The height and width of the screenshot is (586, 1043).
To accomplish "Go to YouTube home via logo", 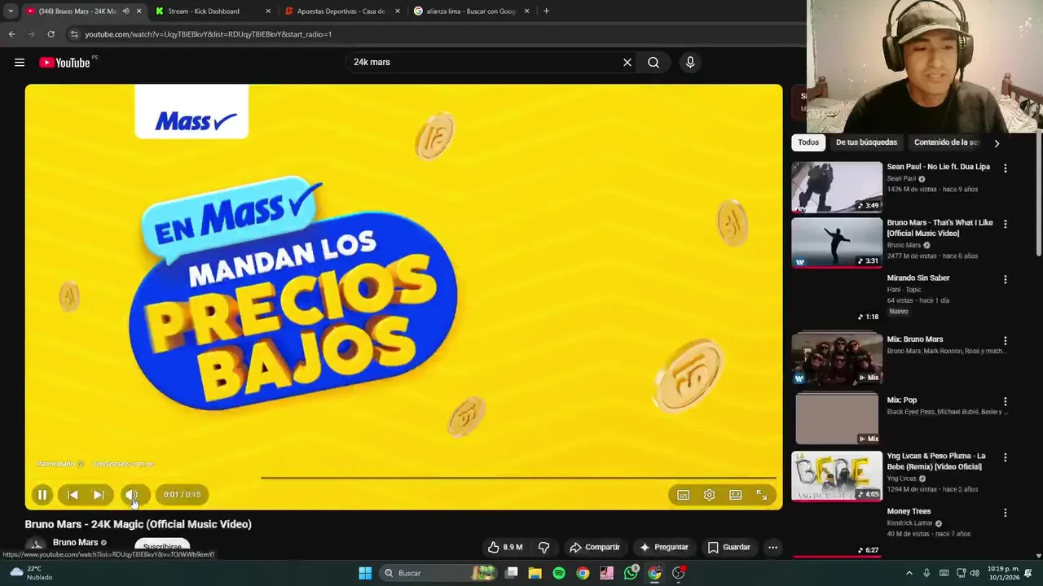I will [64, 63].
